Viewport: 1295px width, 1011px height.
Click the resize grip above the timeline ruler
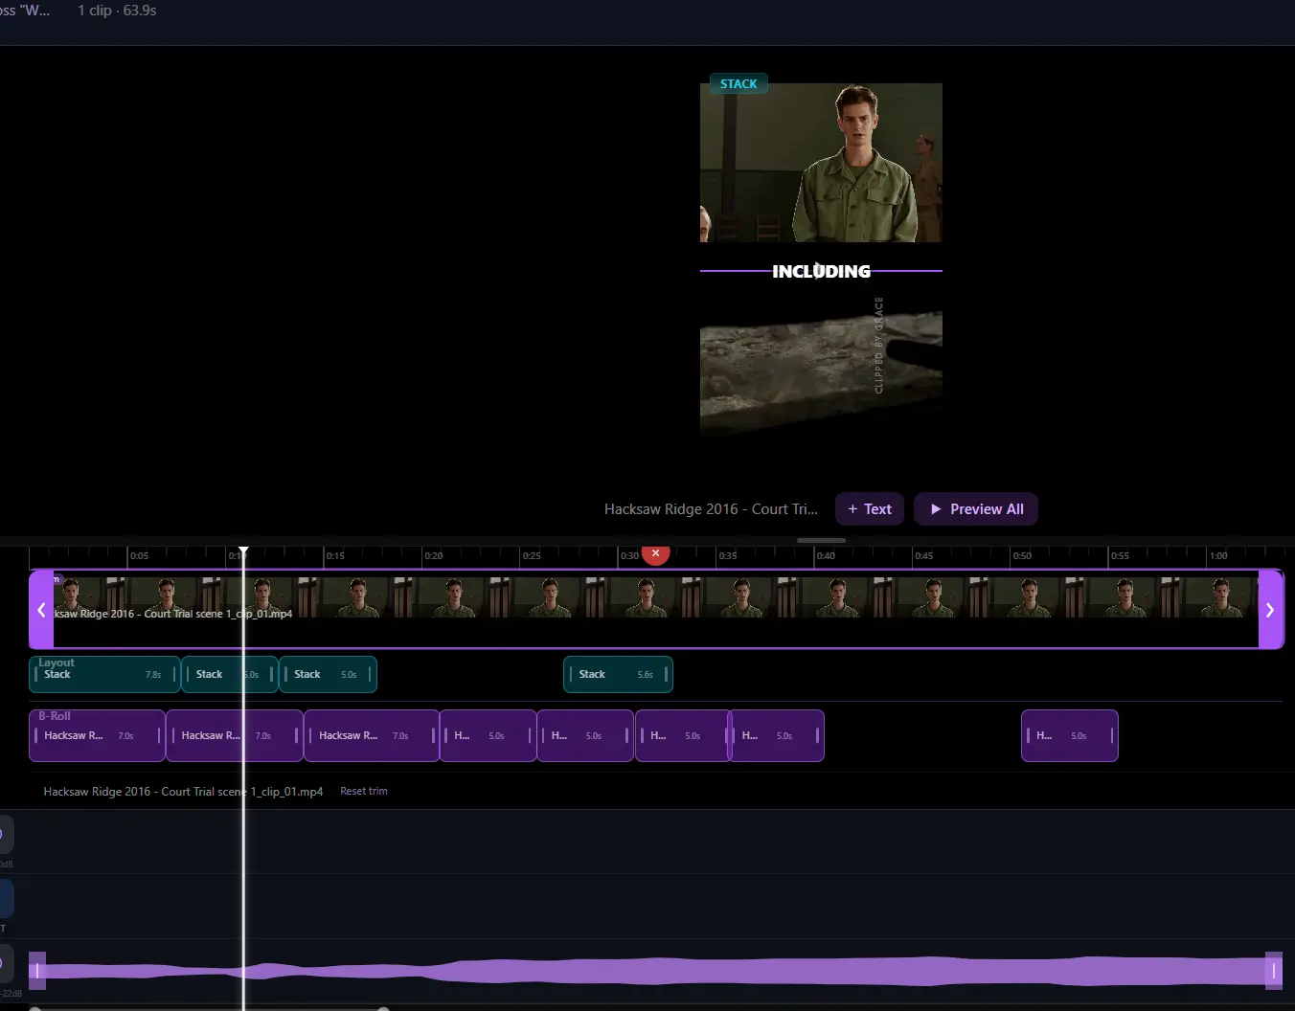pos(821,540)
